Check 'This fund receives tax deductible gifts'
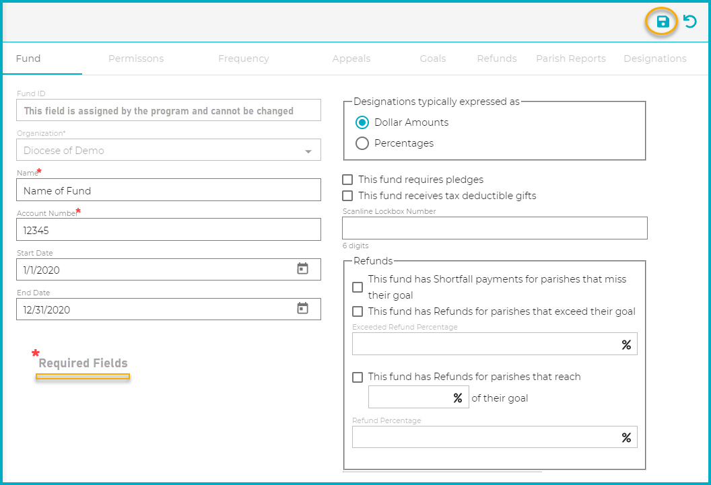The width and height of the screenshot is (711, 485). tap(347, 196)
